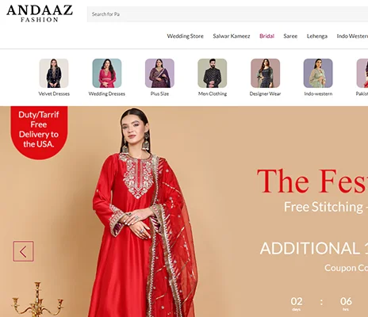Click the festive sale banner model image
Image resolution: width=368 pixels, height=317 pixels.
143,212
